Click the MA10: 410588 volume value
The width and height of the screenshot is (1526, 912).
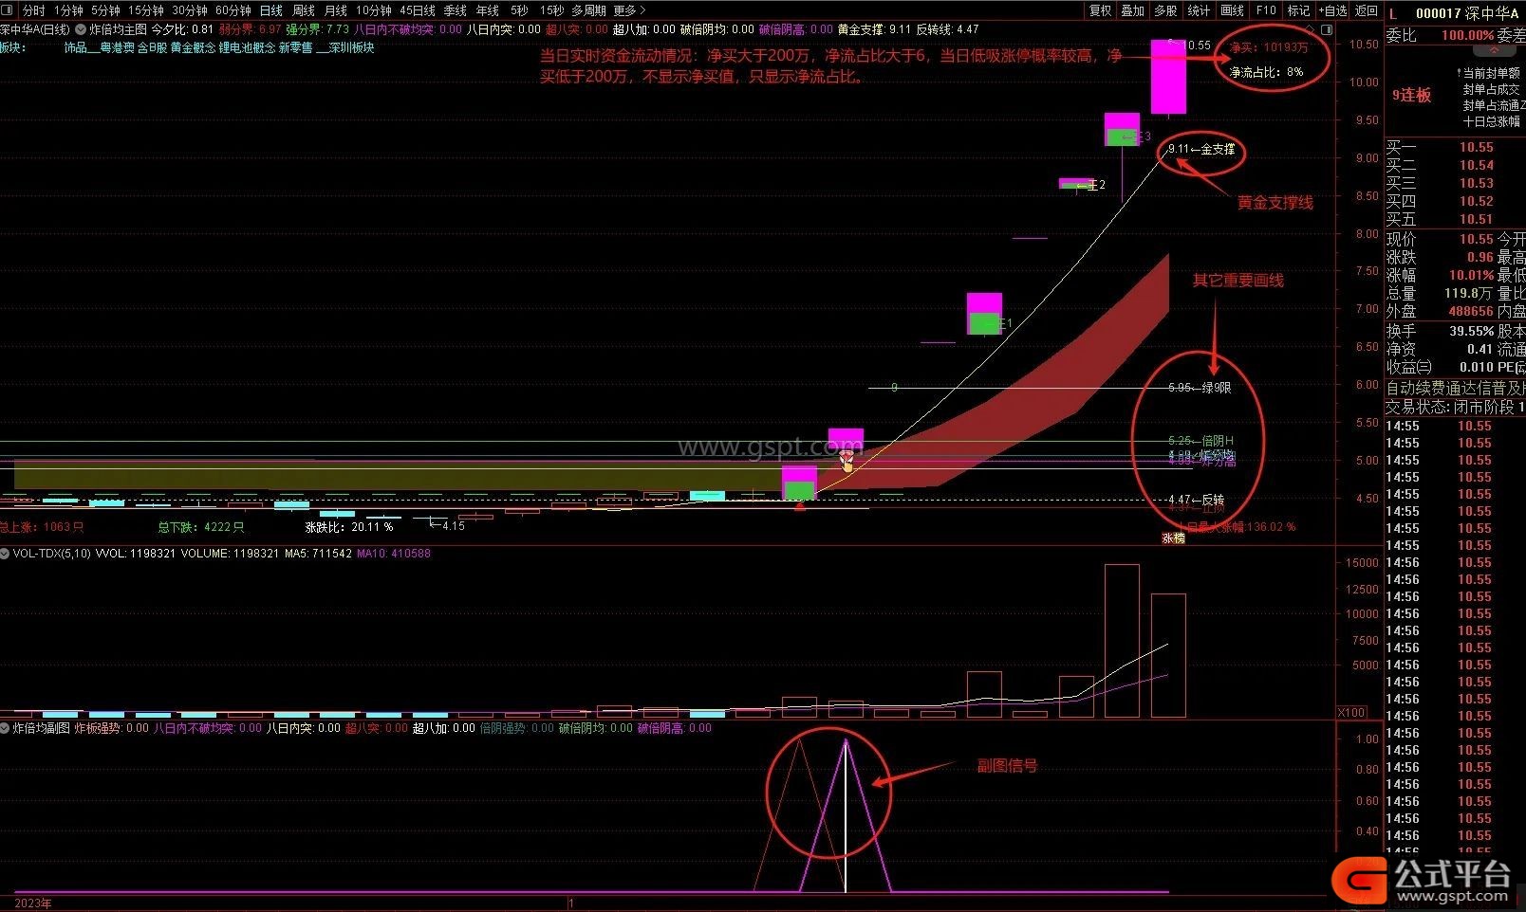tap(393, 553)
